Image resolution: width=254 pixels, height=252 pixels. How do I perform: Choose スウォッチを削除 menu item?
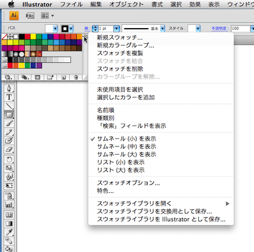point(161,69)
